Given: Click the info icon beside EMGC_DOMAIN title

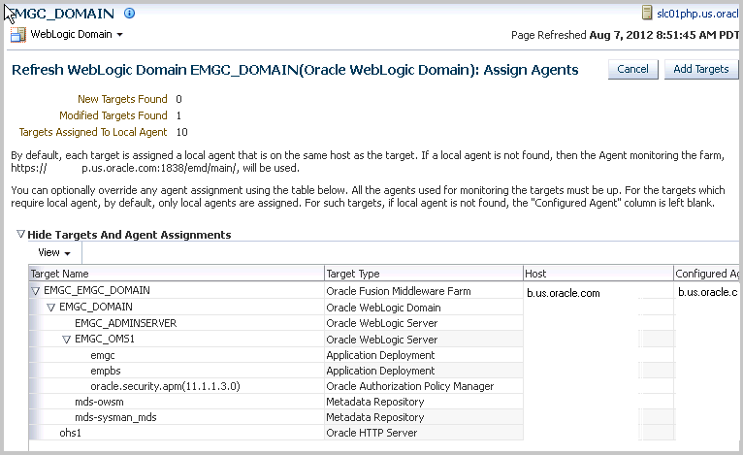Looking at the screenshot, I should (129, 14).
